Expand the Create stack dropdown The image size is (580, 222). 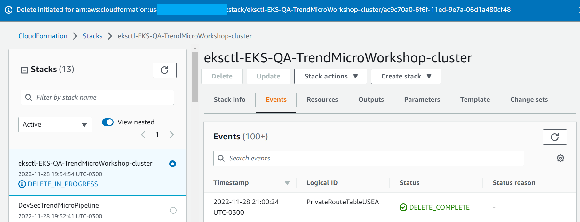[x=406, y=76]
